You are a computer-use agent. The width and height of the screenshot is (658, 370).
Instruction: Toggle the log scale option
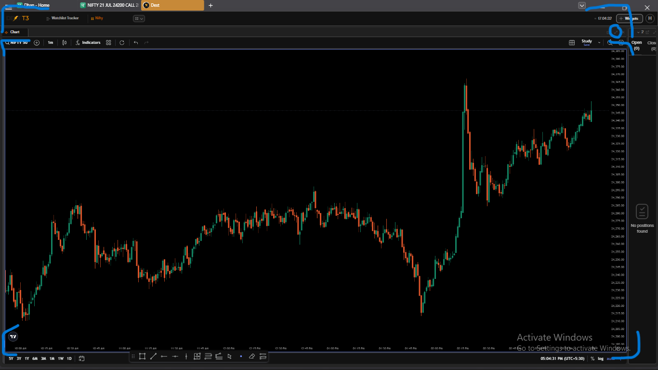[x=601, y=358]
